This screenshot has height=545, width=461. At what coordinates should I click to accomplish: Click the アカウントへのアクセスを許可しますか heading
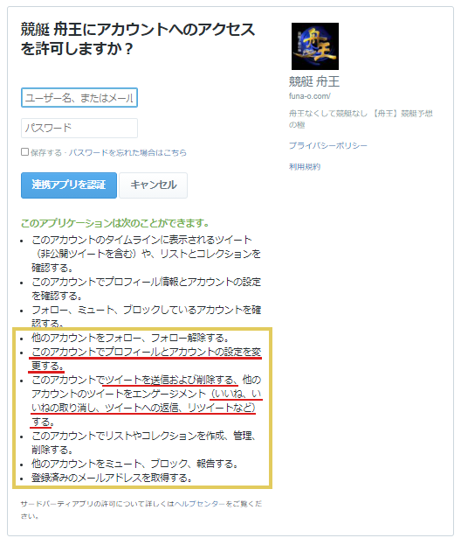click(138, 38)
